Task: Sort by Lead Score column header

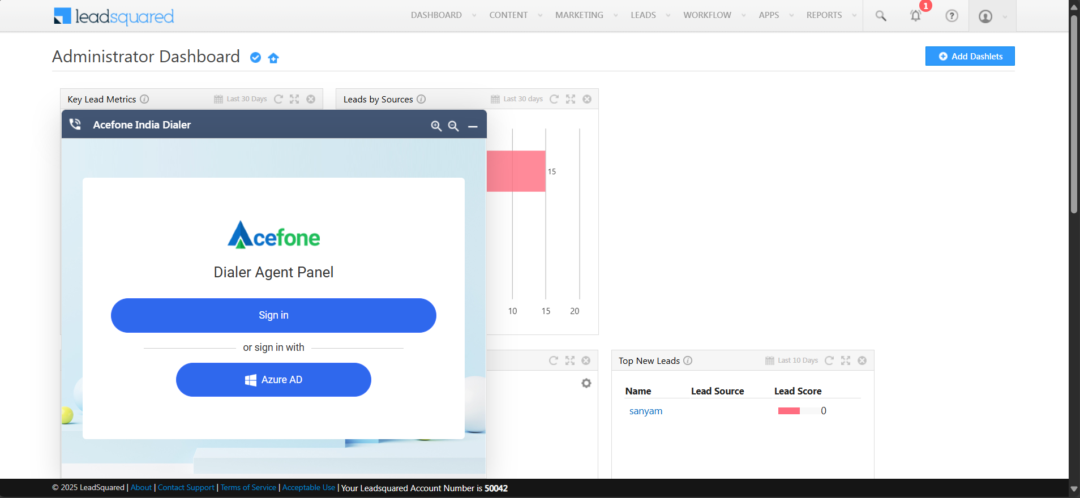Action: [798, 391]
